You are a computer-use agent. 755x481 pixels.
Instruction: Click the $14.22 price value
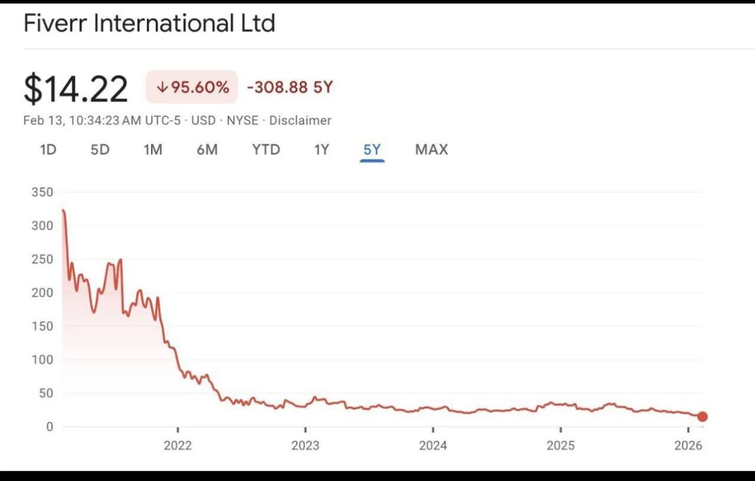pyautogui.click(x=75, y=88)
